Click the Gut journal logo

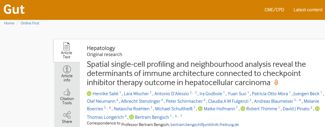tap(14, 10)
